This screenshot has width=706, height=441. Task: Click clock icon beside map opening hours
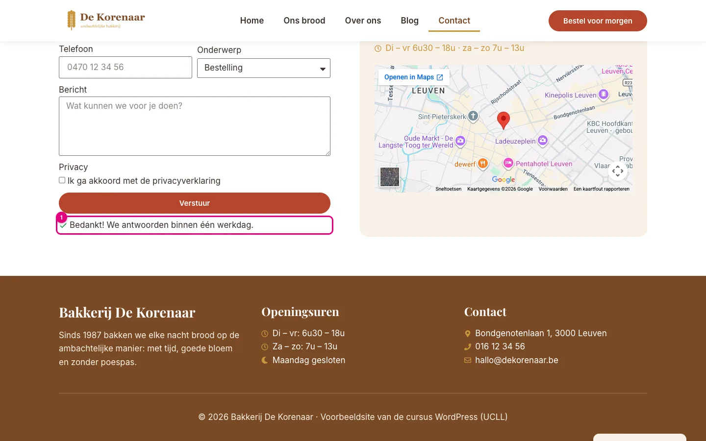(378, 49)
